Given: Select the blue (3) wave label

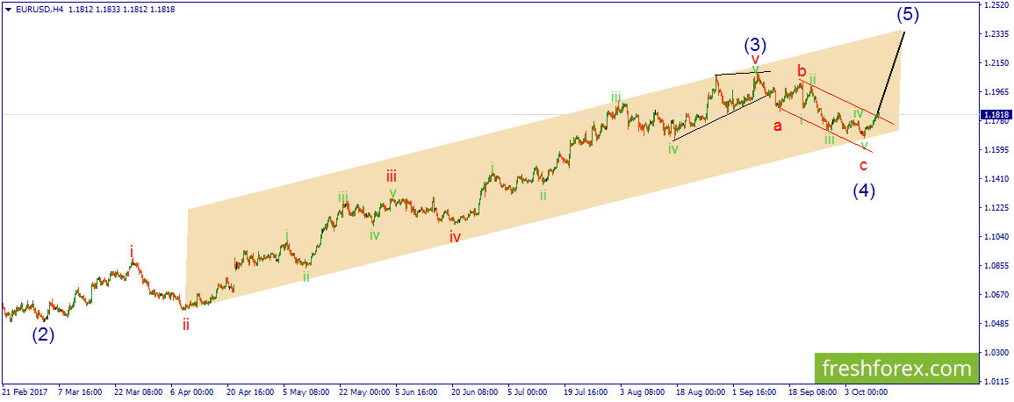Looking at the screenshot, I should (x=755, y=45).
